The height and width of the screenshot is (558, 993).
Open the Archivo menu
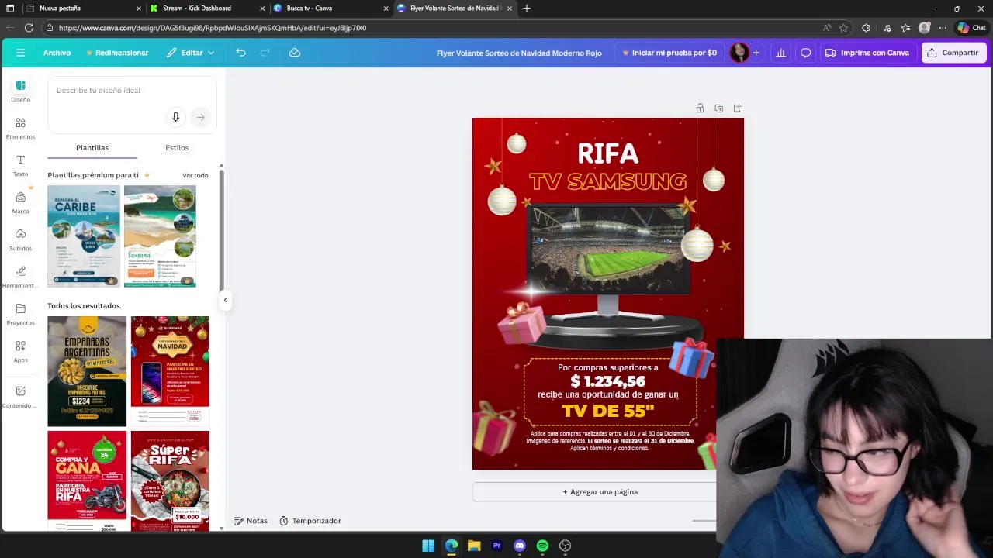[57, 53]
